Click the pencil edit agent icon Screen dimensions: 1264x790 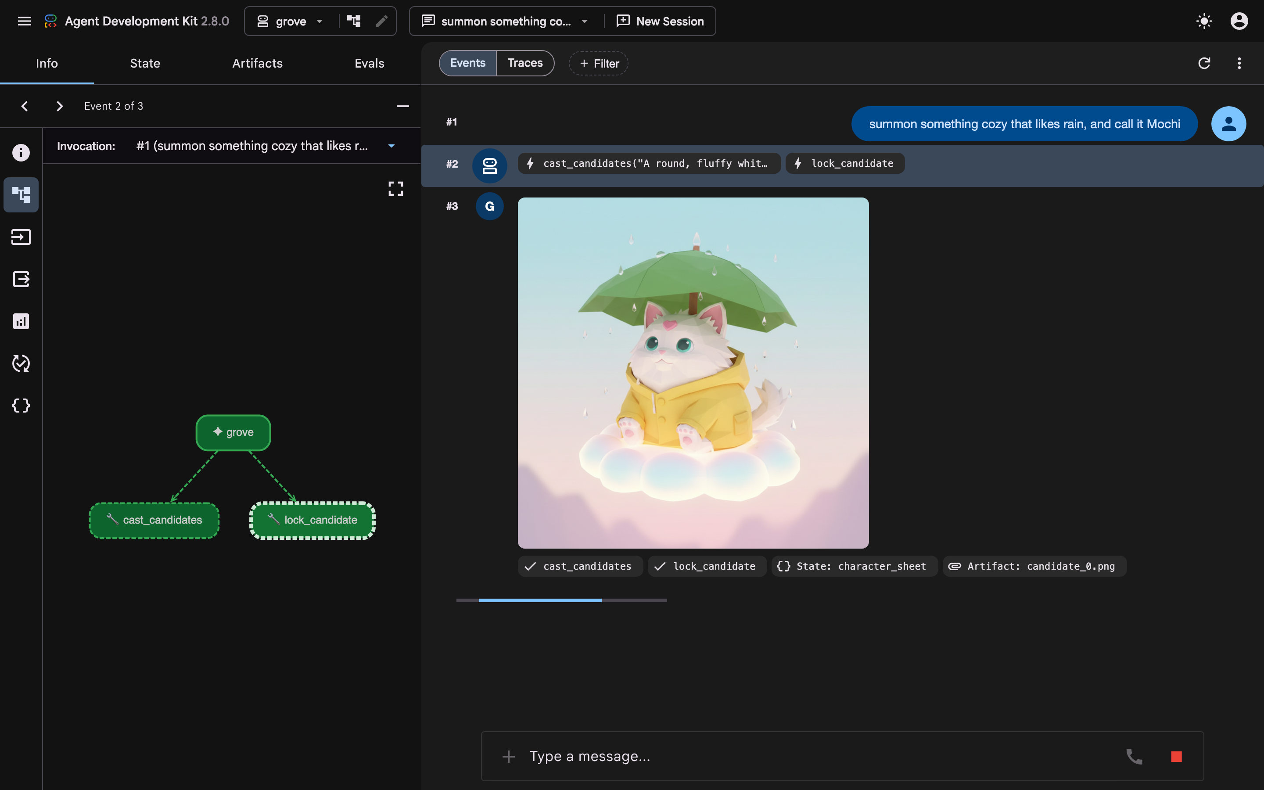(x=382, y=22)
